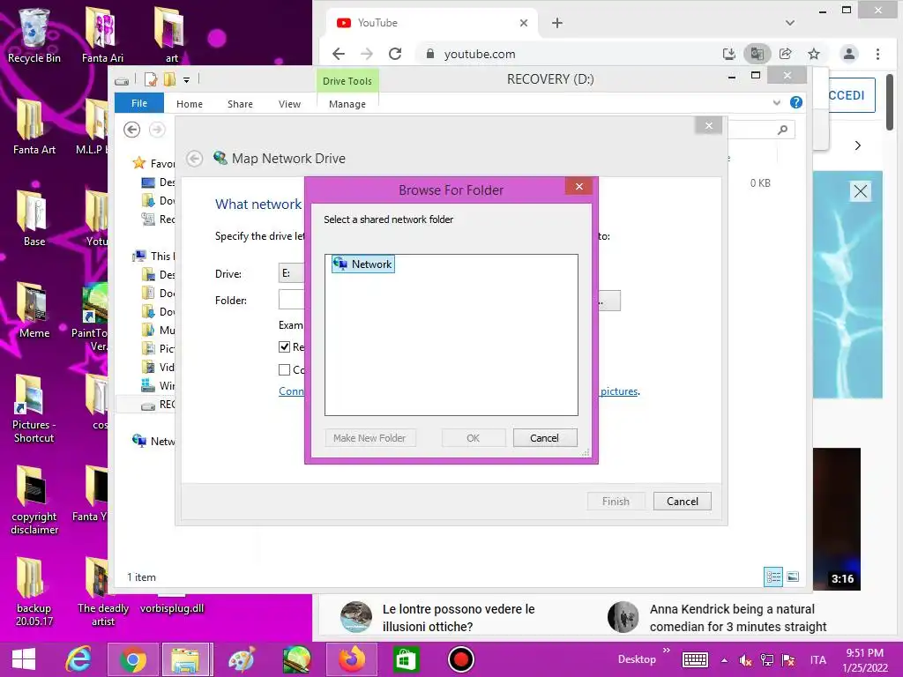The height and width of the screenshot is (677, 903).
Task: Open touch keyboard icon in taskbar
Action: [695, 659]
